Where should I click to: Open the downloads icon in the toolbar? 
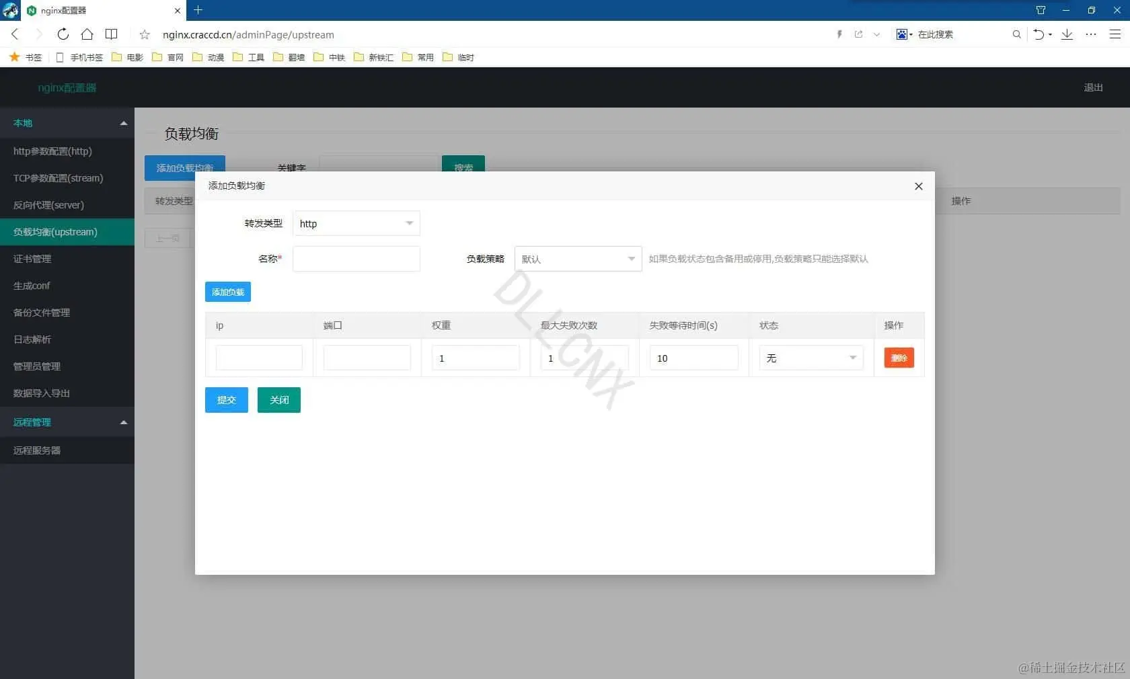[1067, 34]
